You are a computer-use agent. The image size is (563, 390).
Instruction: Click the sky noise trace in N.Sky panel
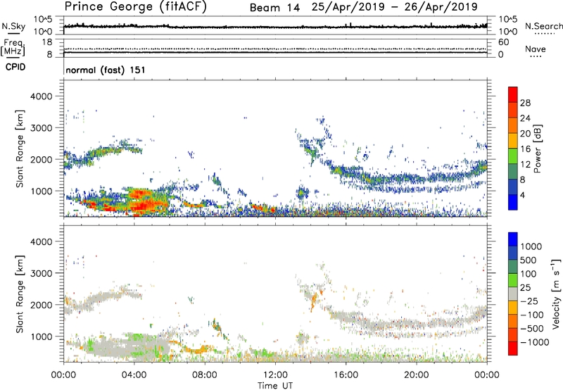pyautogui.click(x=275, y=27)
